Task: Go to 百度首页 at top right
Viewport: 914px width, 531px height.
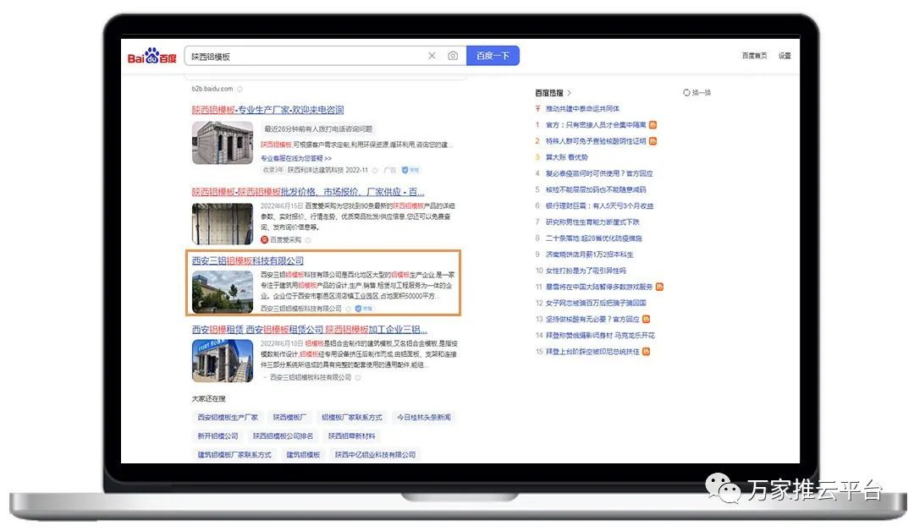Action: coord(754,56)
